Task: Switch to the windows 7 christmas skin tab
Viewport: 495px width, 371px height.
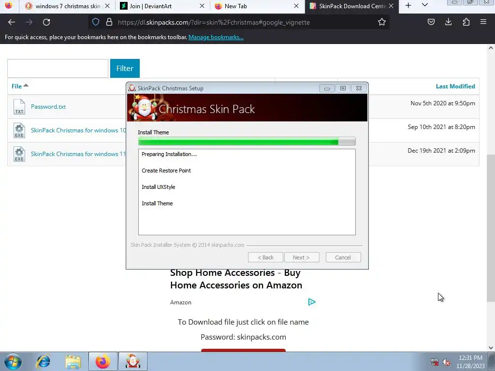Action: (68, 6)
